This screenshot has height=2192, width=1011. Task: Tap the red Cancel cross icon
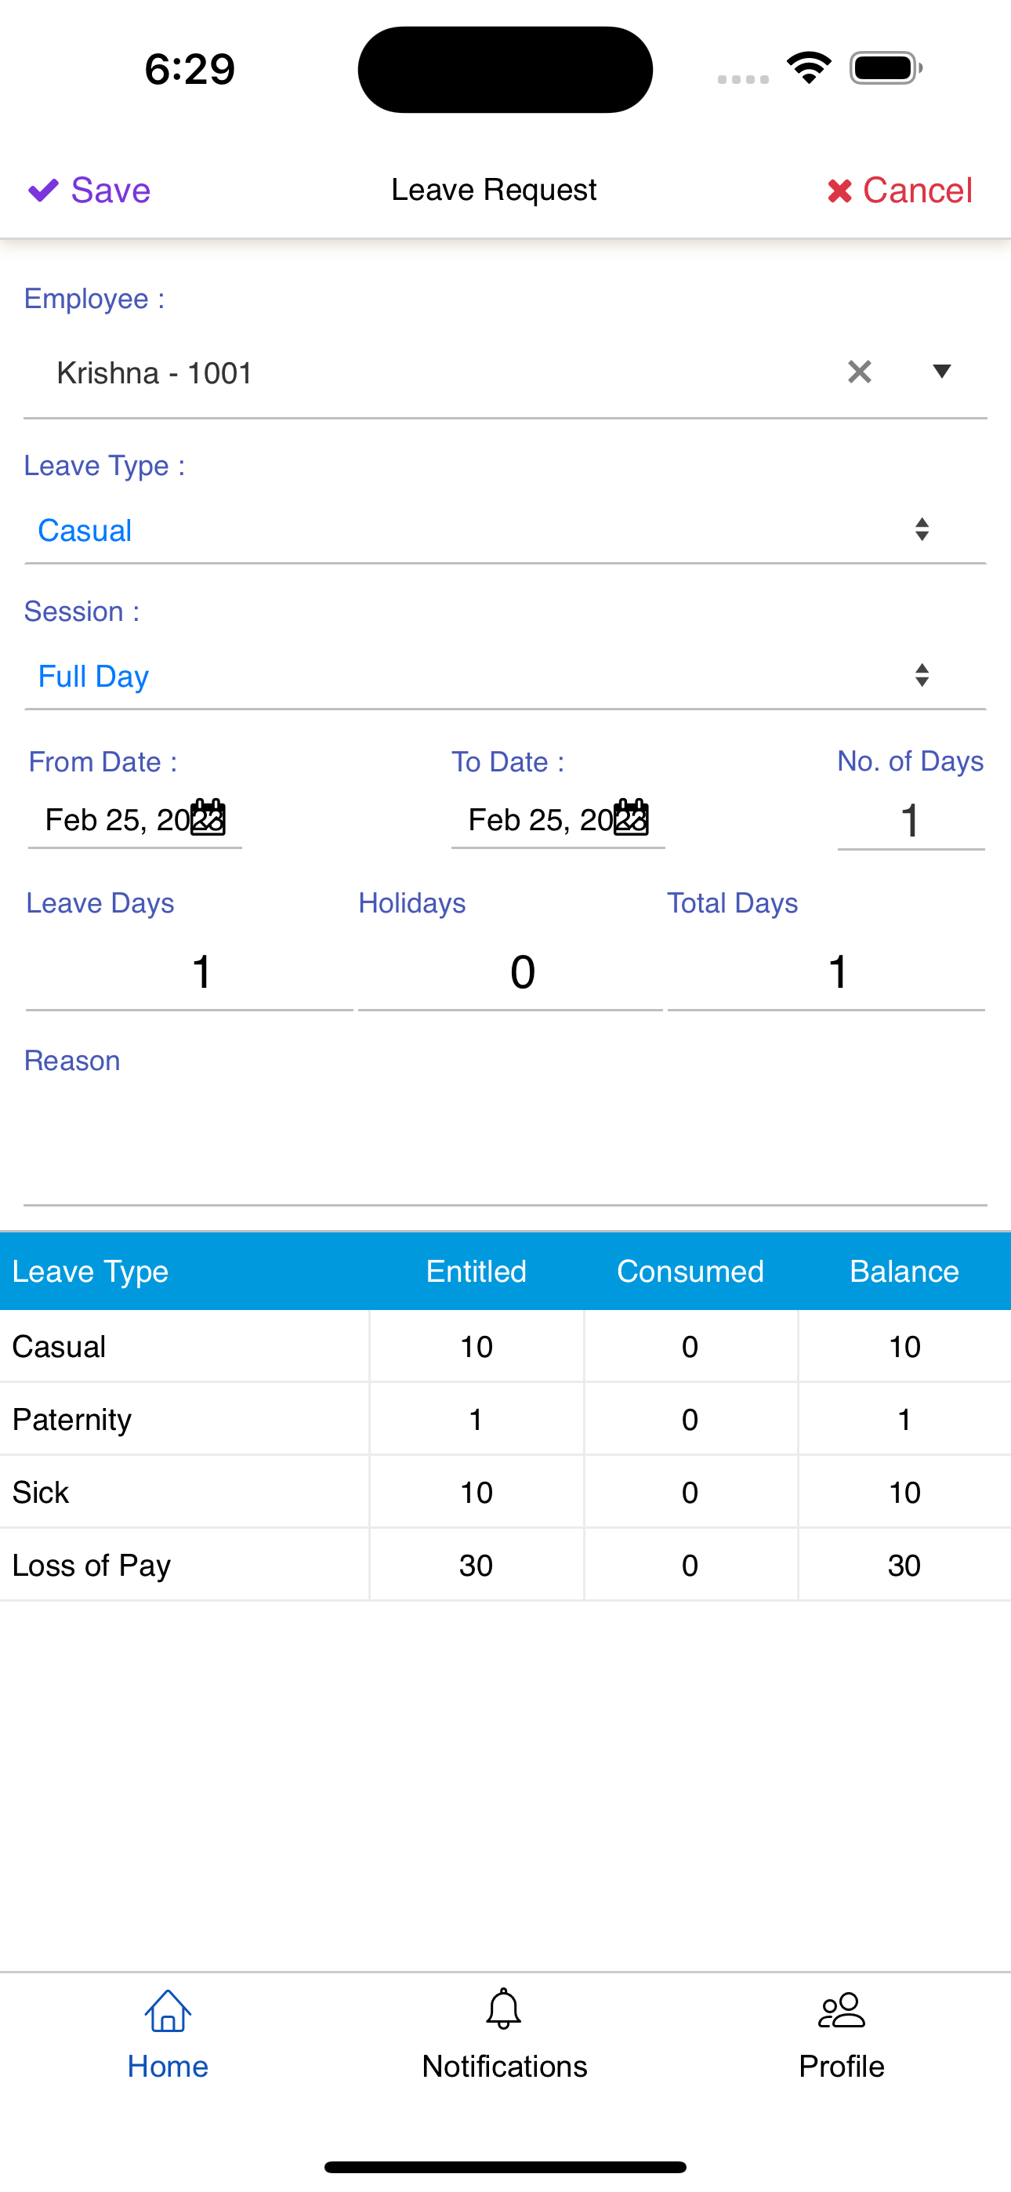click(x=839, y=191)
